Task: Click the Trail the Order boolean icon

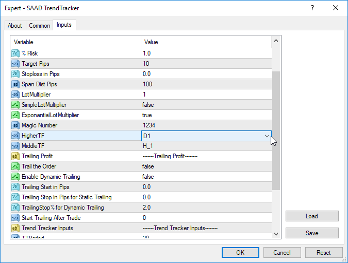Action: click(15, 166)
